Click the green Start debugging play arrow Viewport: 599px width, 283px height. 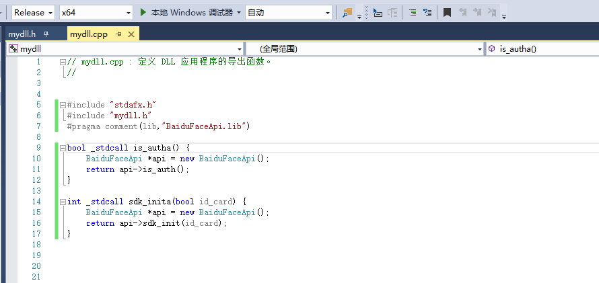pyautogui.click(x=143, y=12)
